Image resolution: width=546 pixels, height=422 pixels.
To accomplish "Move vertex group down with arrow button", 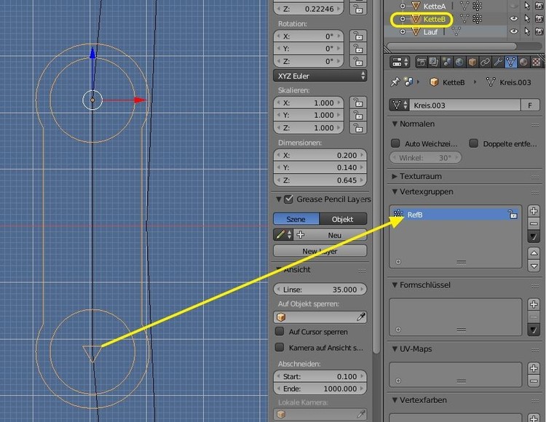I will coord(534,266).
